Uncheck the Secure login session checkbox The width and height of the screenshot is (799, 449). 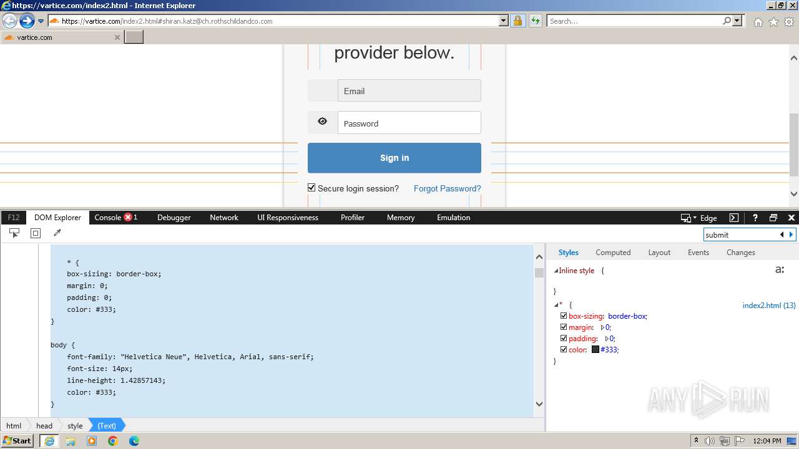tap(311, 188)
